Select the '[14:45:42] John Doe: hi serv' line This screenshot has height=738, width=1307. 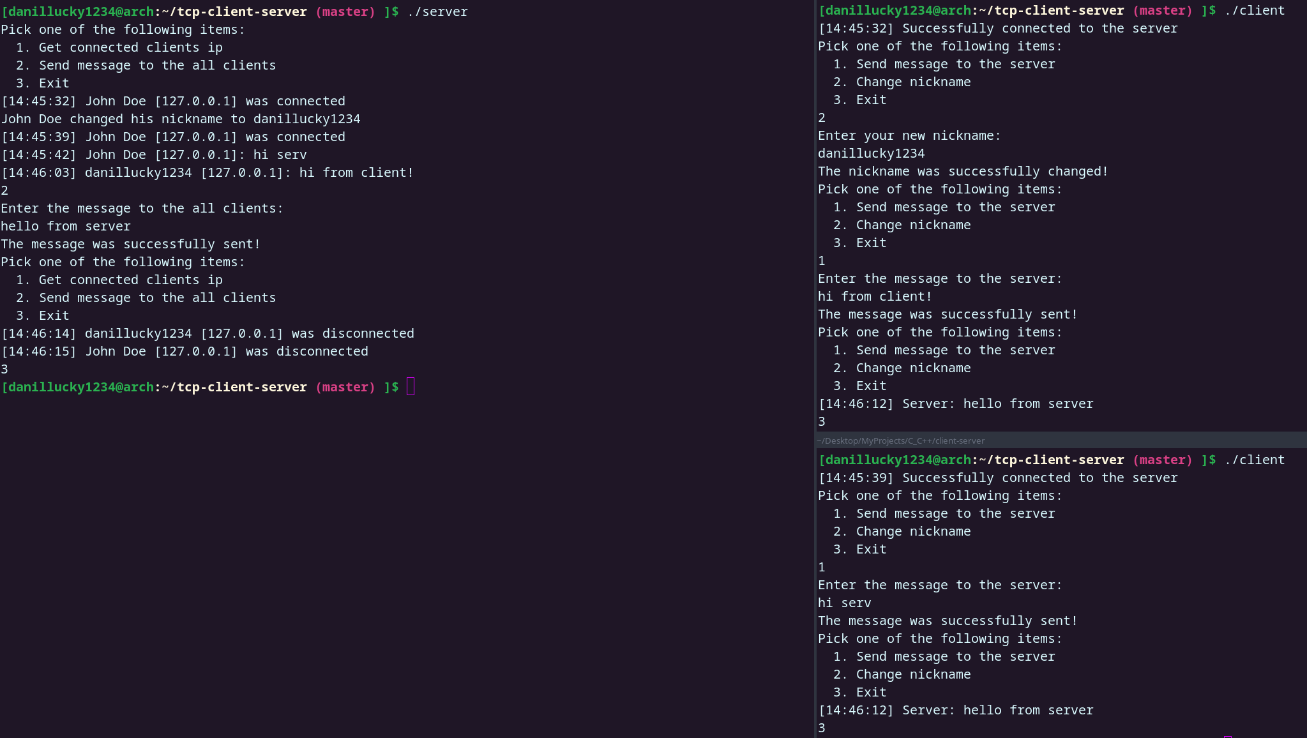tap(154, 154)
